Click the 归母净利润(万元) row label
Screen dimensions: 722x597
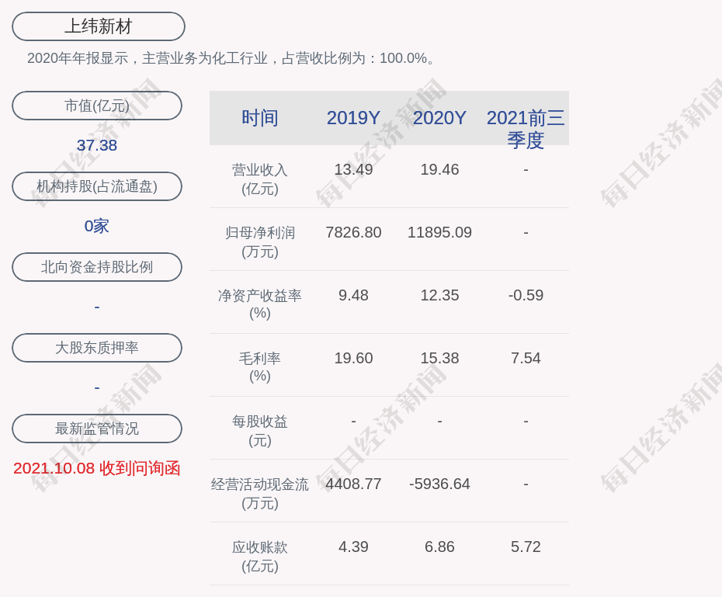tap(259, 241)
